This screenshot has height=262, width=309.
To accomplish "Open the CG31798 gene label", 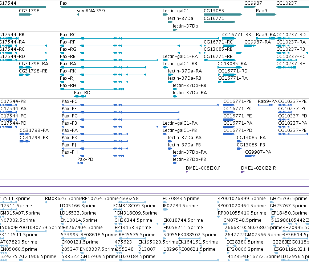I will pyautogui.click(x=29, y=11).
